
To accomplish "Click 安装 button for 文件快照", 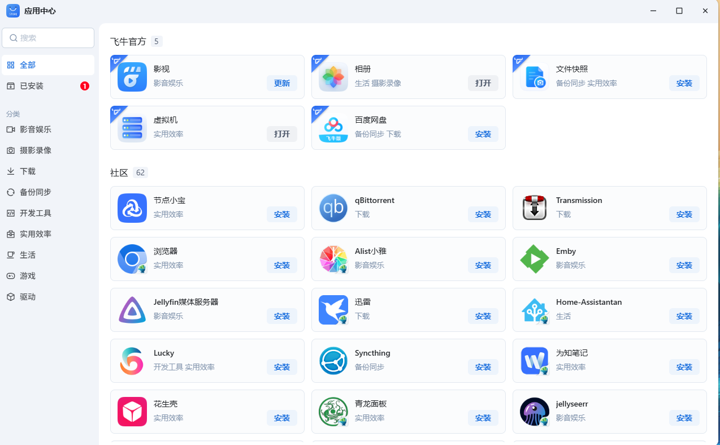I will (684, 83).
